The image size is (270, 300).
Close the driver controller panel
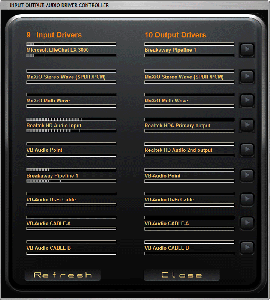coord(181,275)
